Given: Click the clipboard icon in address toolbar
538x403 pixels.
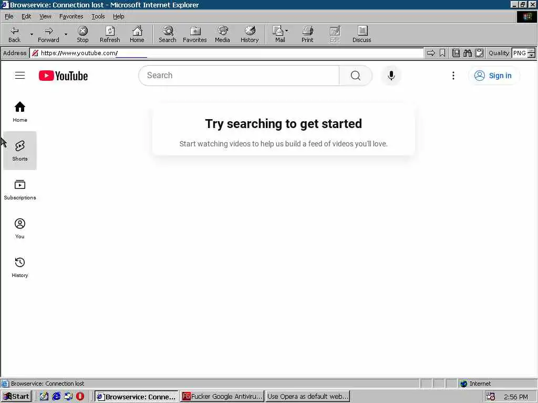Looking at the screenshot, I should 479,53.
